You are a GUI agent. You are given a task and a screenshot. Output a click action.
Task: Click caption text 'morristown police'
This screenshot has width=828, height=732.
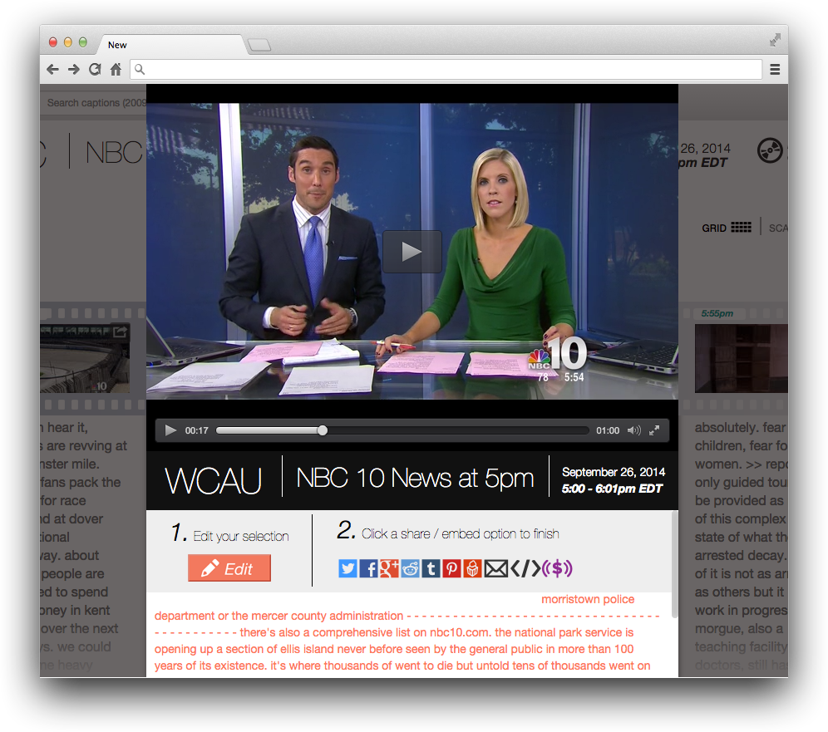tap(588, 599)
